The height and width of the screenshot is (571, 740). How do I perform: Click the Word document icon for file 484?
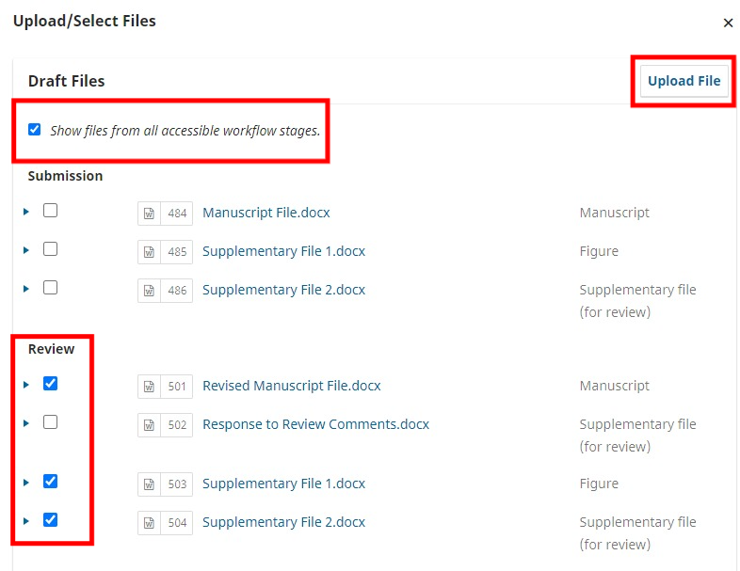(149, 214)
